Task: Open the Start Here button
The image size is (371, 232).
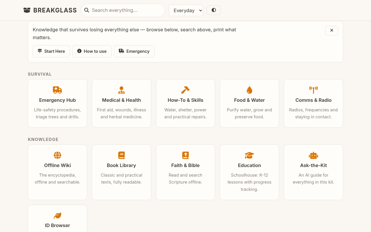Action: (x=51, y=51)
